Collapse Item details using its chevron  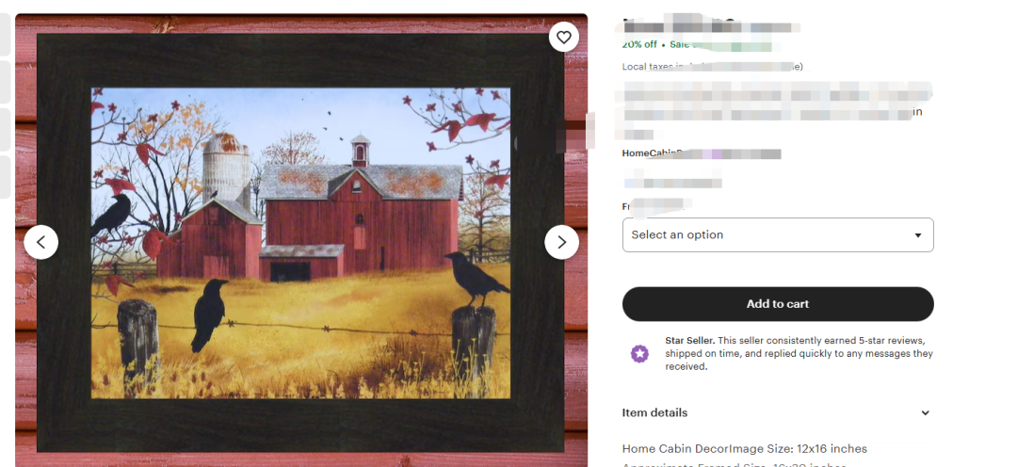tap(926, 413)
